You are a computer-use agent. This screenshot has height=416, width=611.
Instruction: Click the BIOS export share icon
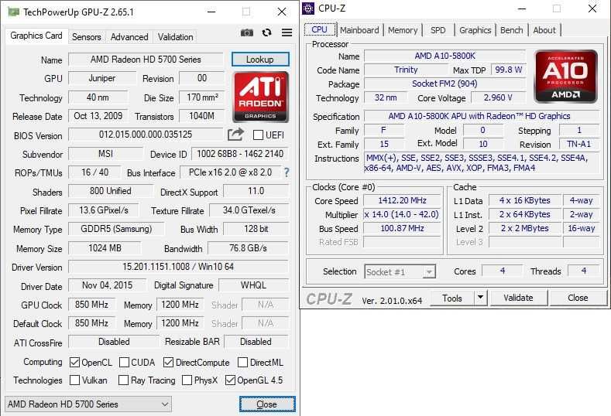[x=235, y=135]
